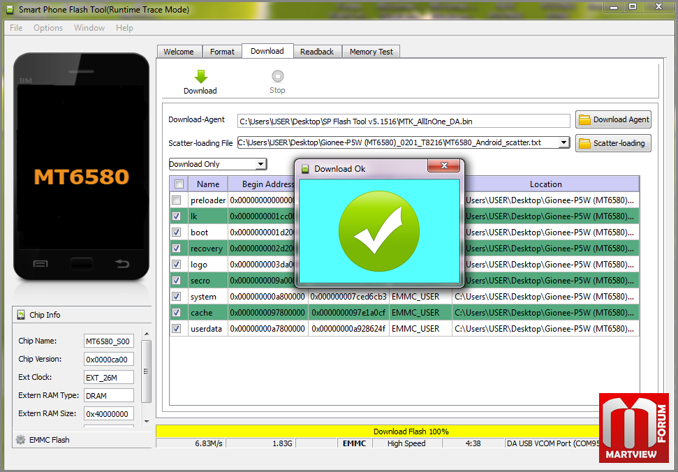
Task: Uncheck the lk partition checkbox
Action: [x=177, y=216]
